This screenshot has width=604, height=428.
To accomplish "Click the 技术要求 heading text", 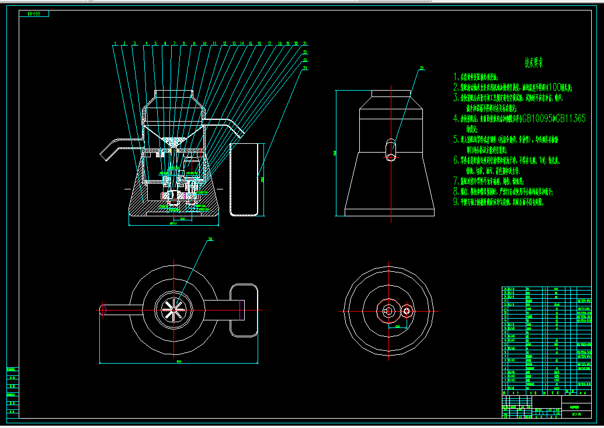I will pos(534,63).
